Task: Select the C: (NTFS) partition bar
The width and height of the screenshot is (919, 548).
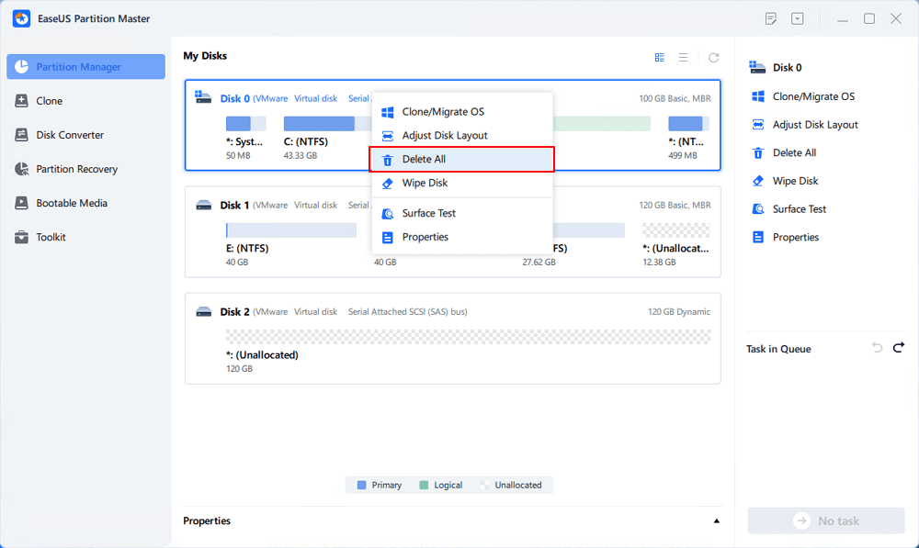Action: point(328,124)
